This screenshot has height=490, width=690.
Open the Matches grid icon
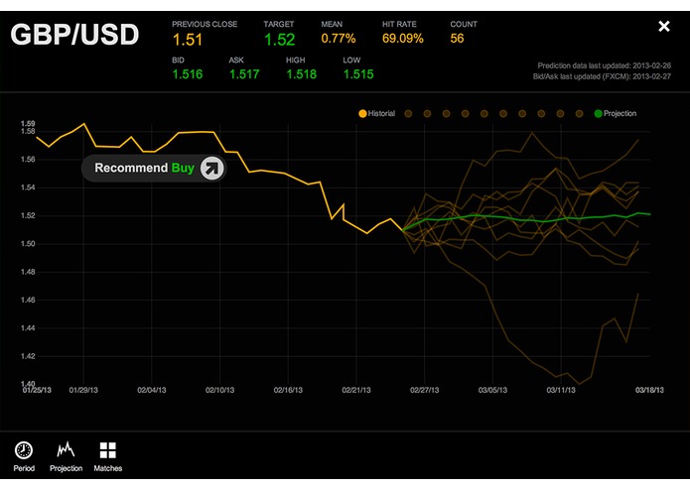(x=108, y=450)
